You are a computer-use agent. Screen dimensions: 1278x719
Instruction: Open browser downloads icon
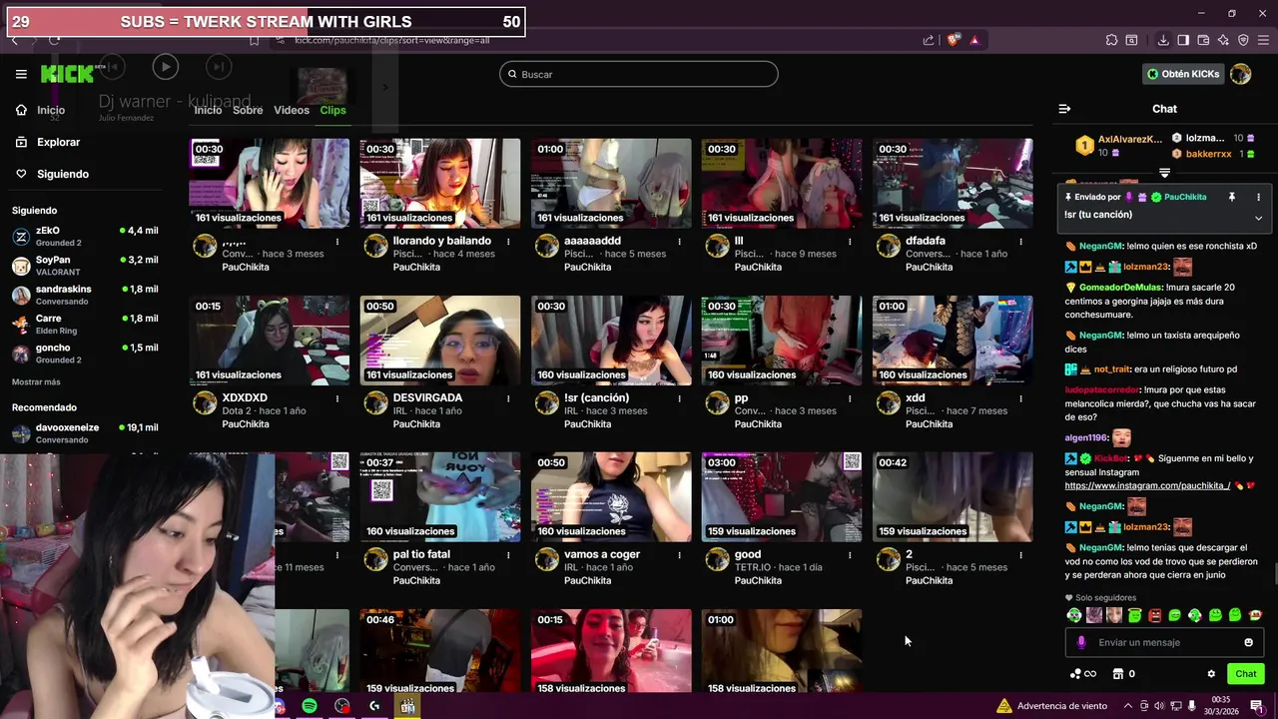[x=1163, y=40]
